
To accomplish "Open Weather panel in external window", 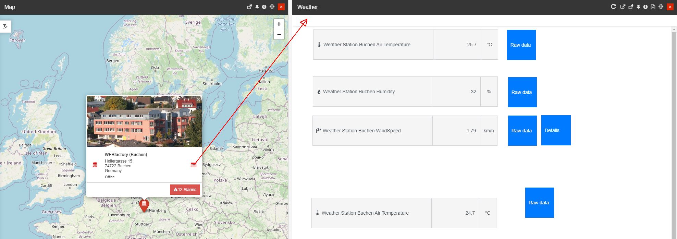I will [623, 7].
